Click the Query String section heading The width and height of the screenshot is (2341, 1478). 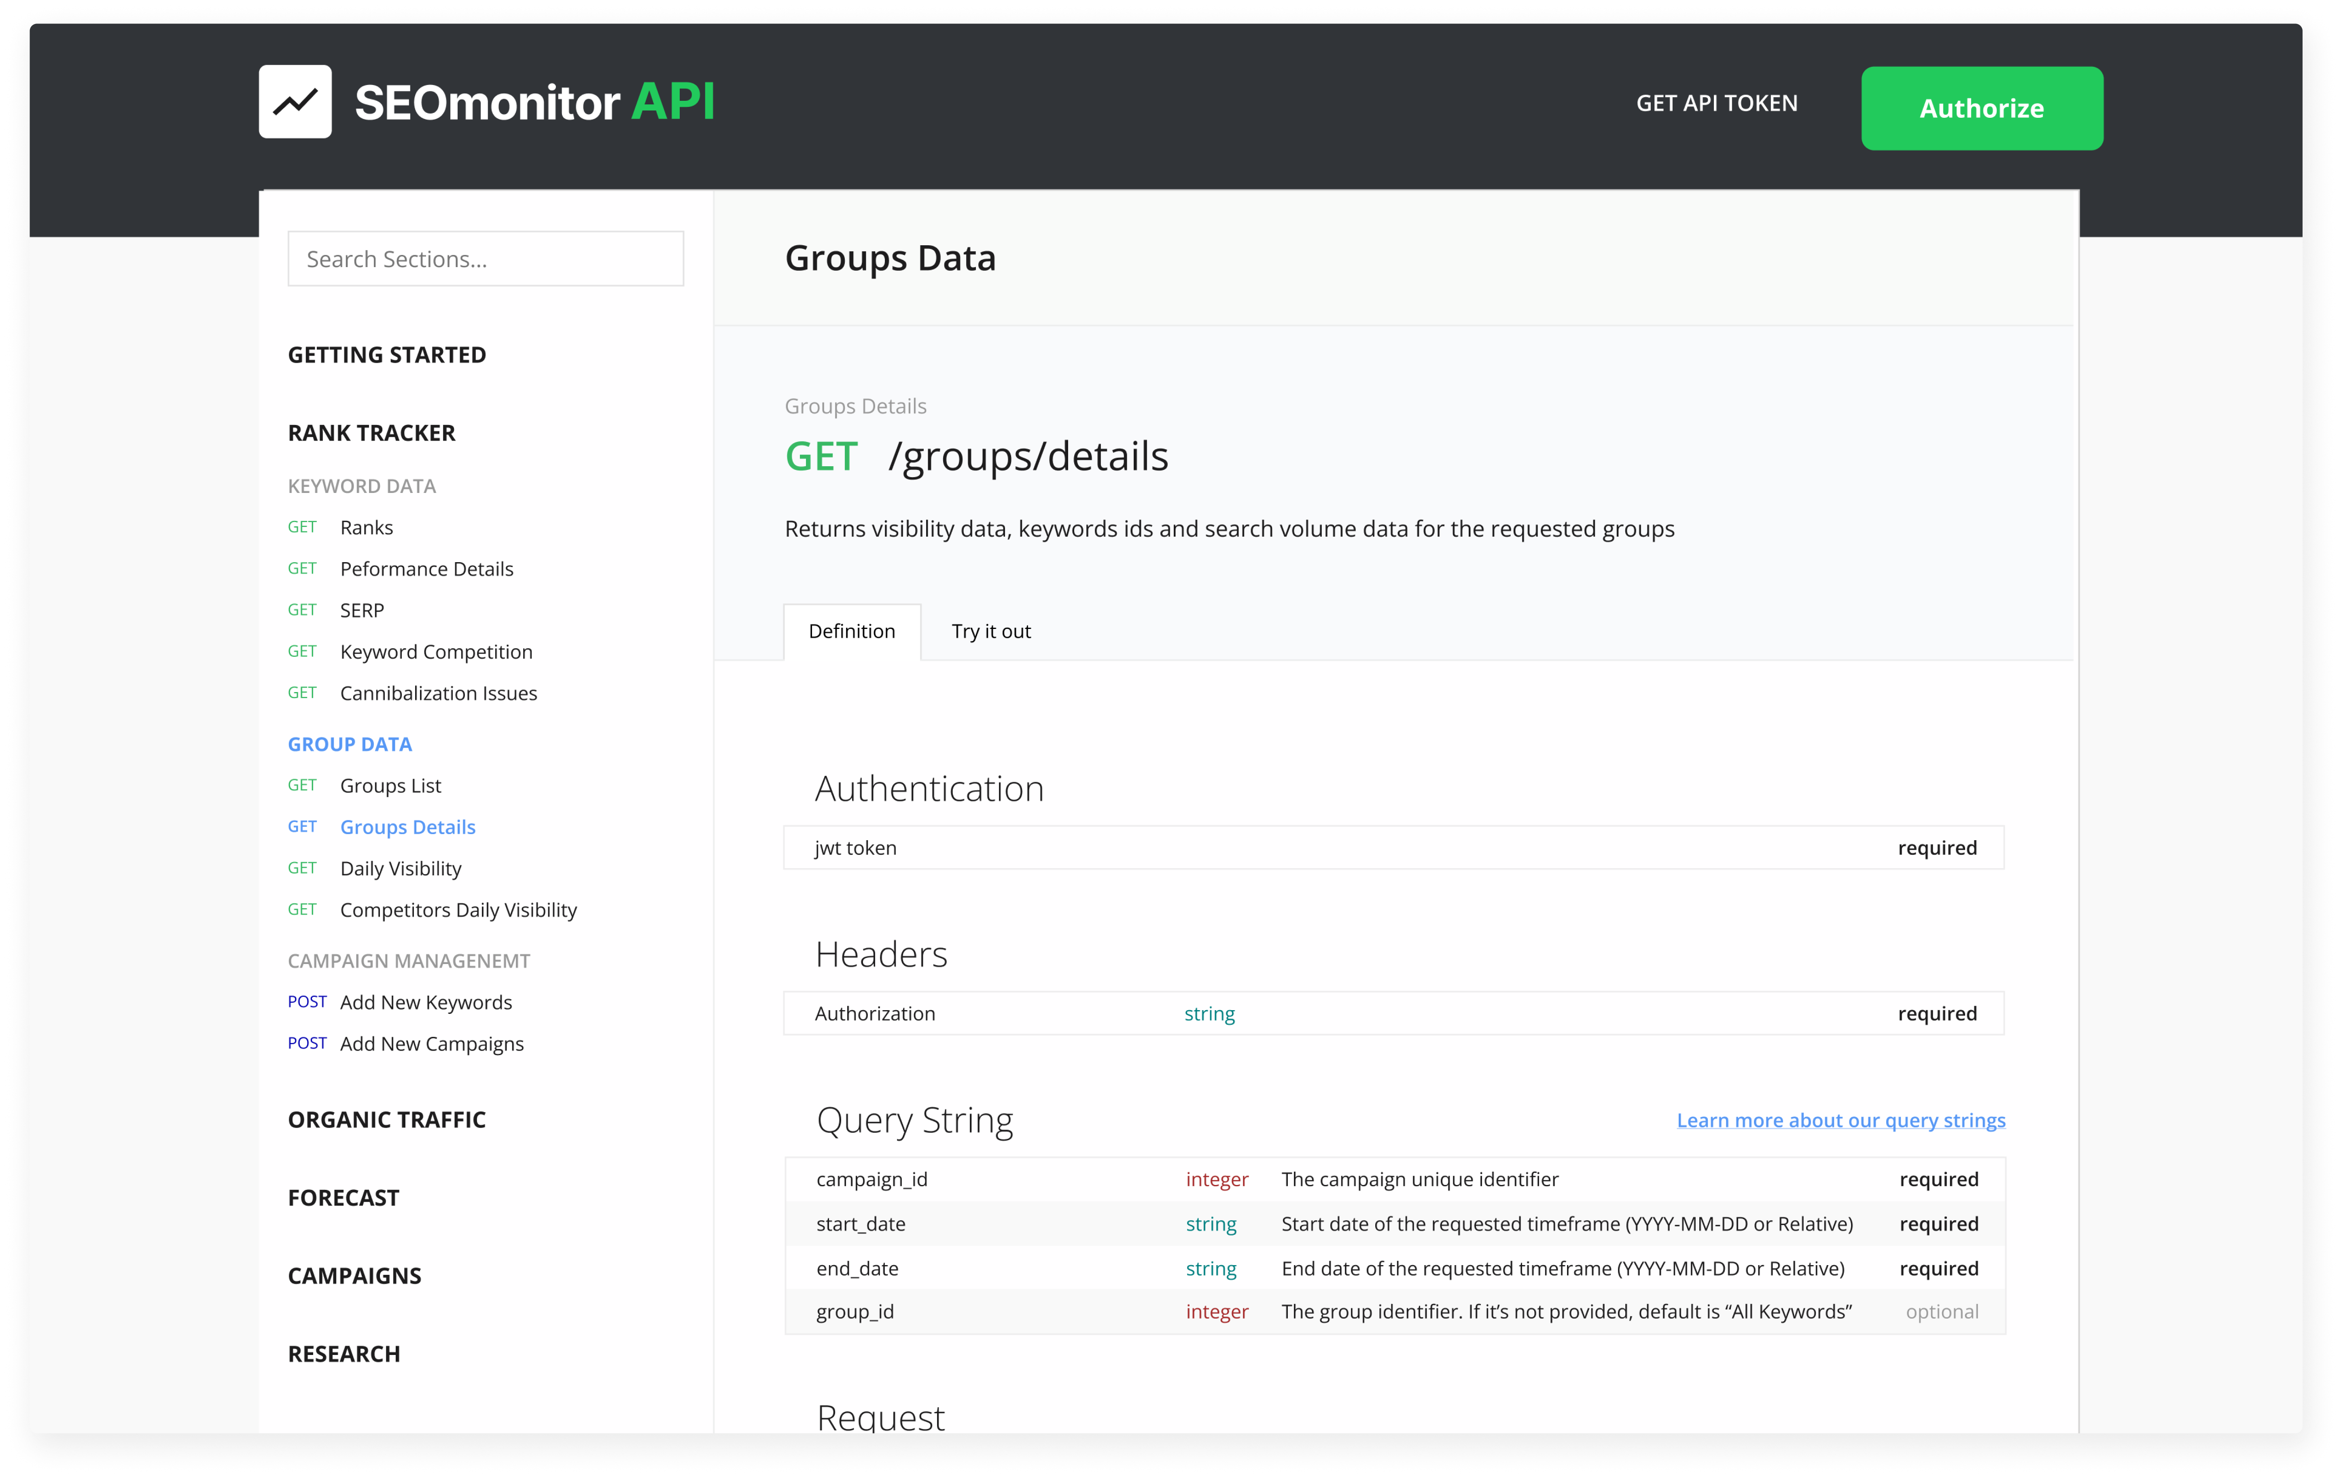[914, 1120]
